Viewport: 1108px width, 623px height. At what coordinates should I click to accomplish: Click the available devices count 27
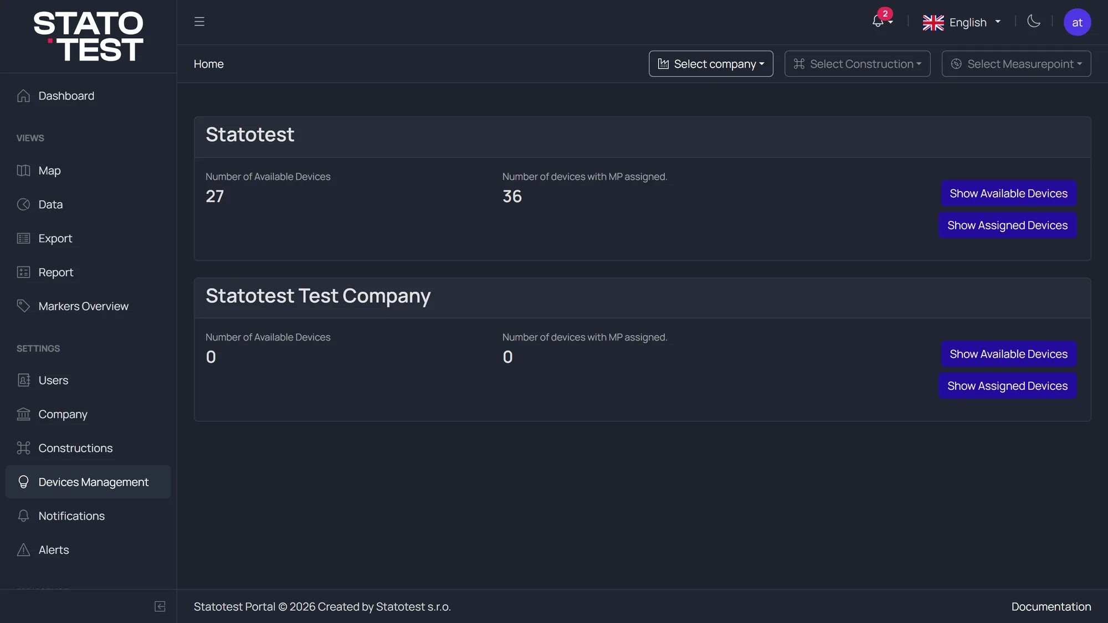point(215,196)
